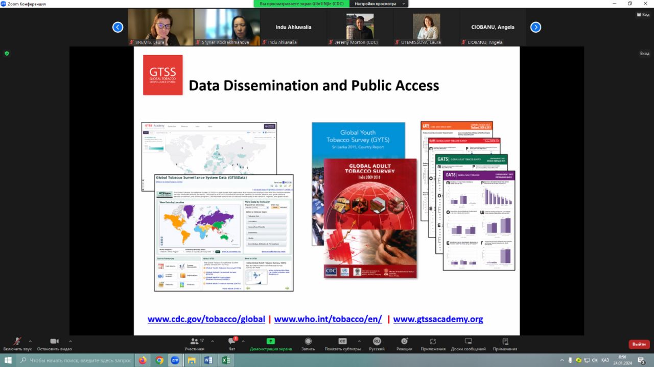The width and height of the screenshot is (654, 367).
Task: Expand the audio options chevron
Action: pos(30,341)
